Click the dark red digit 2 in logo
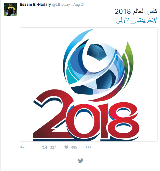The width and height of the screenshot is (160, 171). coord(52,115)
